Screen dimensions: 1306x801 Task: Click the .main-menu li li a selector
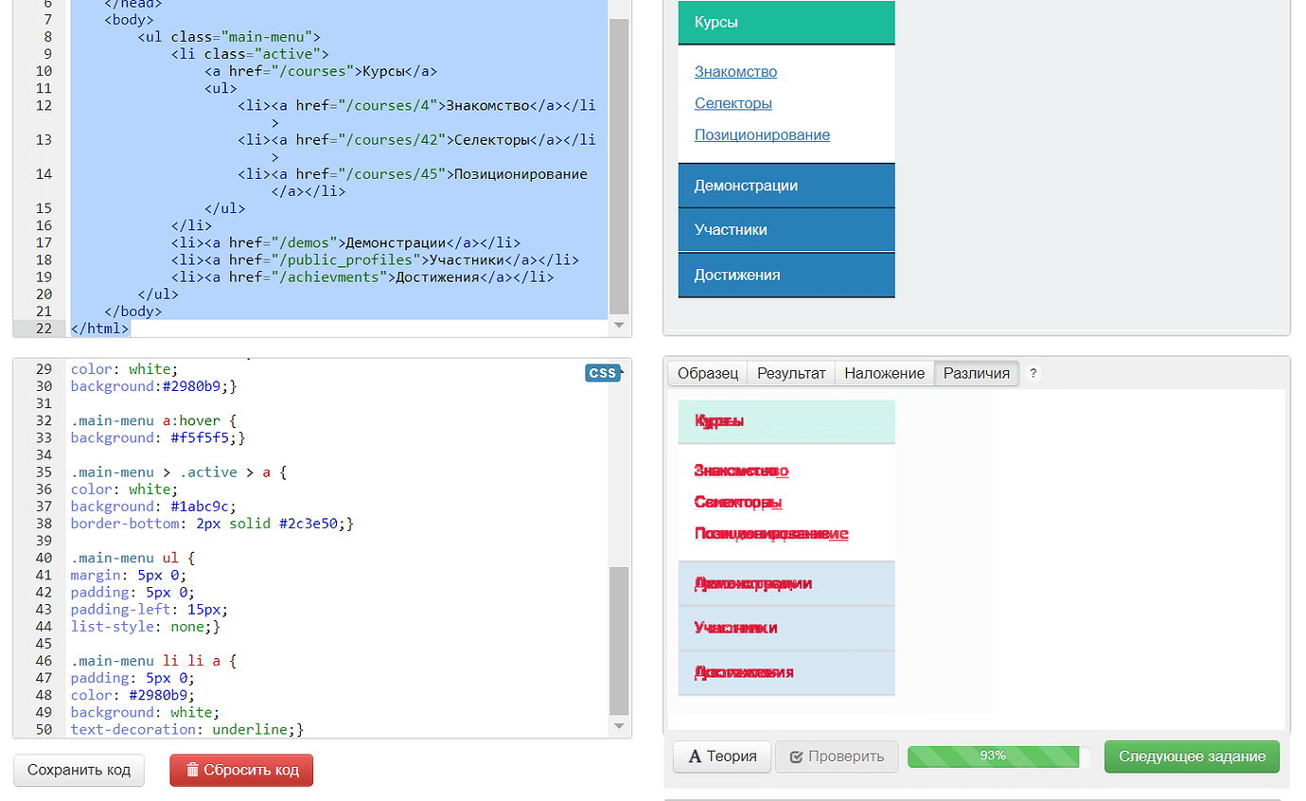pos(153,661)
